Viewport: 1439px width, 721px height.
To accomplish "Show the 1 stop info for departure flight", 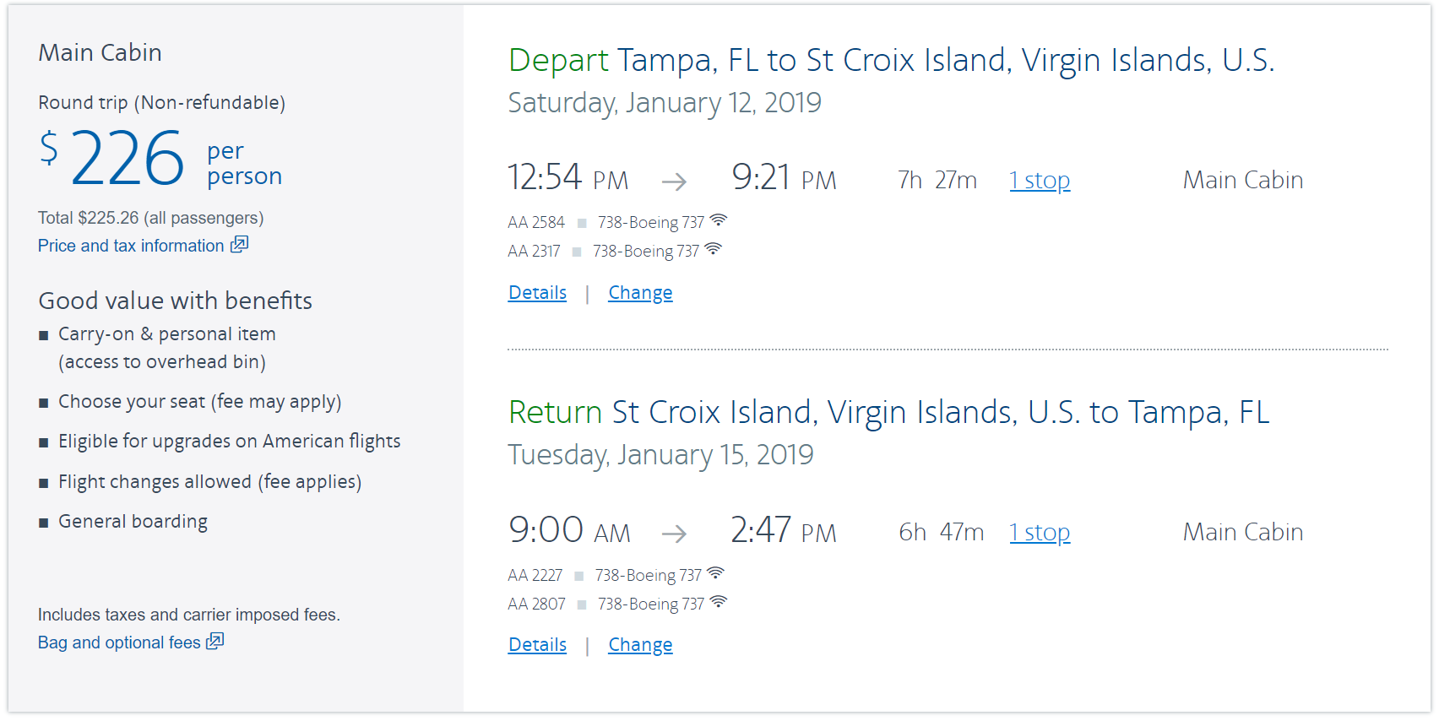I will 1040,181.
